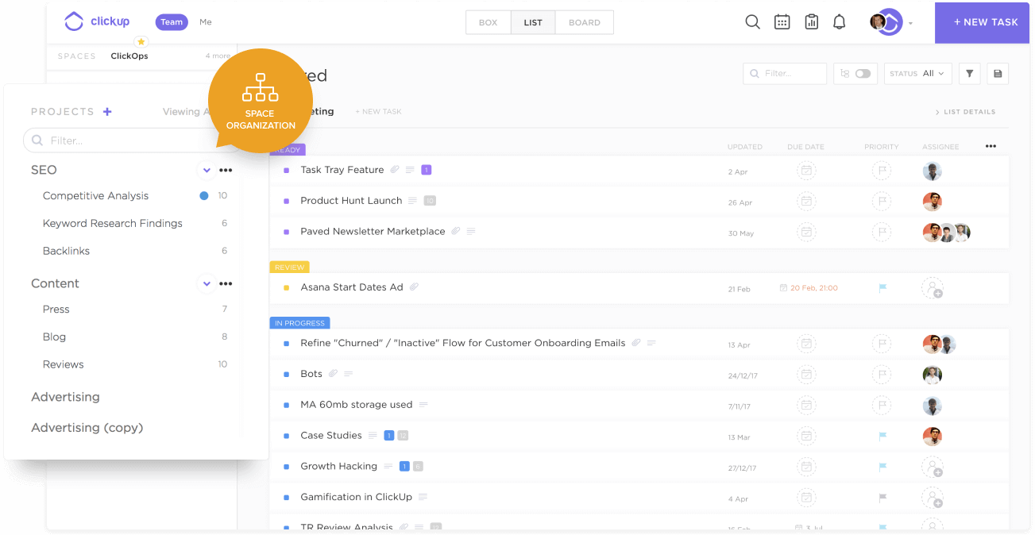Viewport: 1035px width, 535px height.
Task: Open the reports clipboard icon in the top bar
Action: 812,22
